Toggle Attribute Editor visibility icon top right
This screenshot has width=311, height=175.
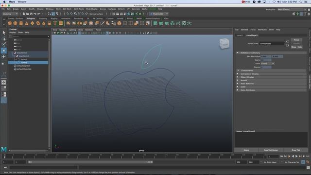301,14
